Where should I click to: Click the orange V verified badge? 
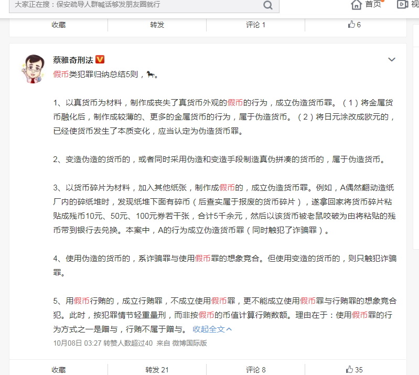(100, 59)
